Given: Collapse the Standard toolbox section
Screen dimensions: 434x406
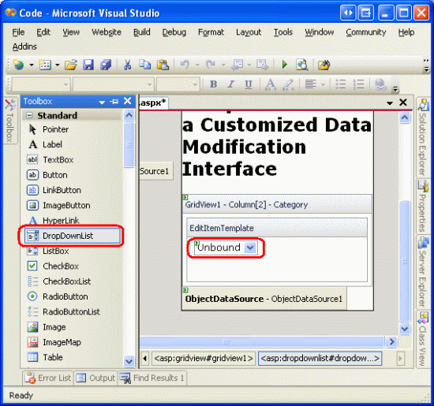Looking at the screenshot, I should click(29, 115).
